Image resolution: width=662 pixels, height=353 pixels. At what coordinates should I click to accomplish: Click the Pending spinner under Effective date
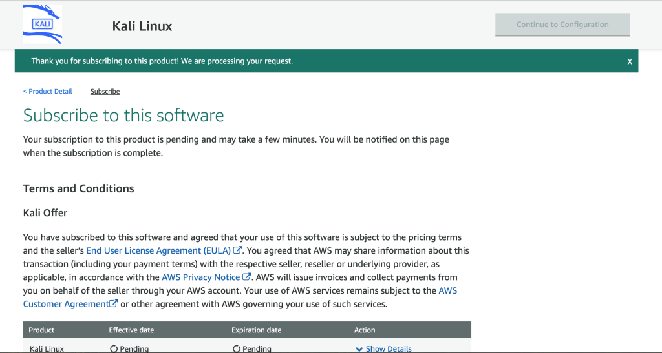[114, 348]
